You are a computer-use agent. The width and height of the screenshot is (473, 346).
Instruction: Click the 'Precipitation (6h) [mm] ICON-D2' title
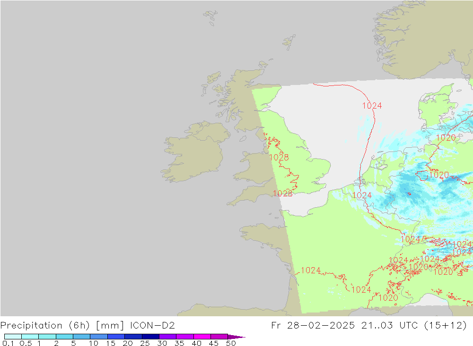88,326
